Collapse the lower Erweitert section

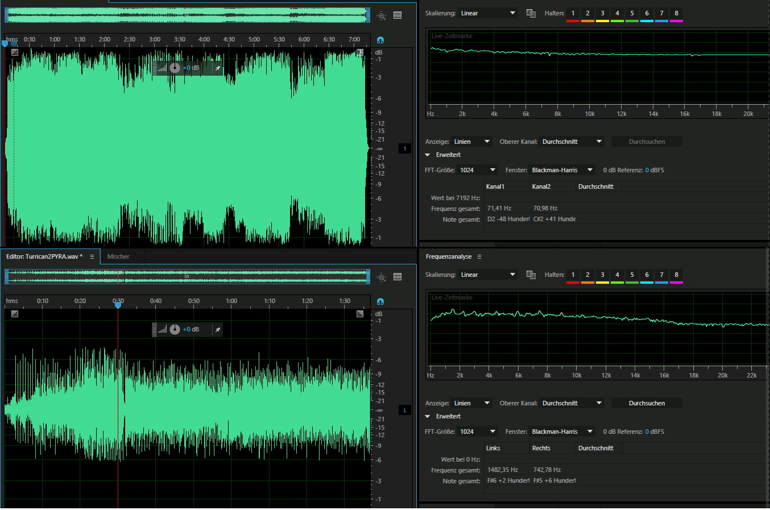coord(428,417)
